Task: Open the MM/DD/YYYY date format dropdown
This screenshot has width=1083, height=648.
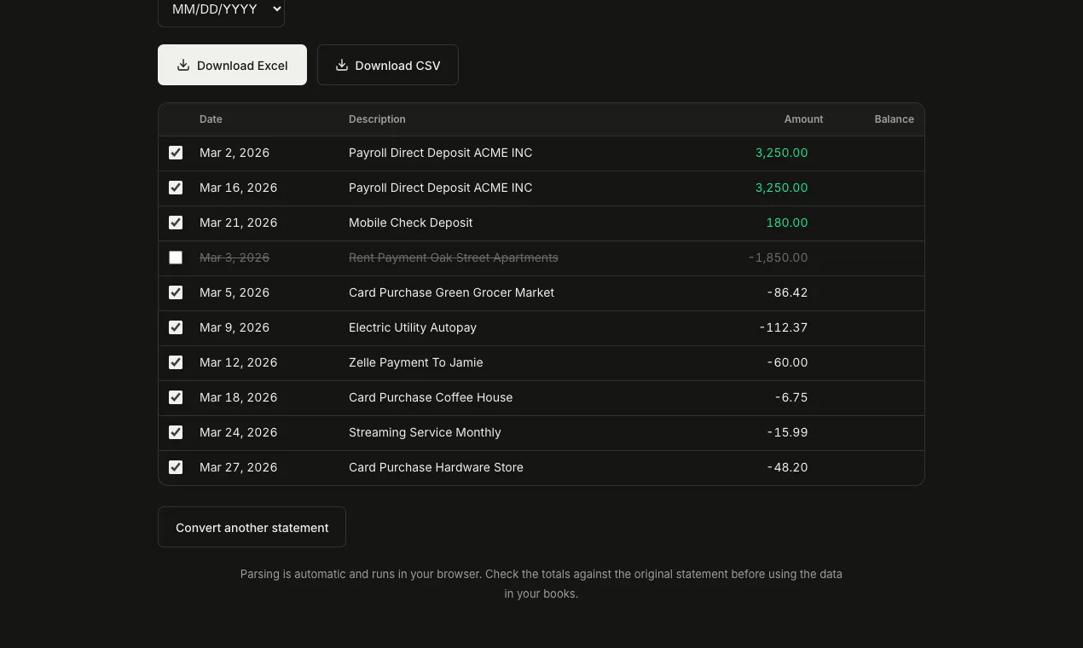Action: click(221, 9)
